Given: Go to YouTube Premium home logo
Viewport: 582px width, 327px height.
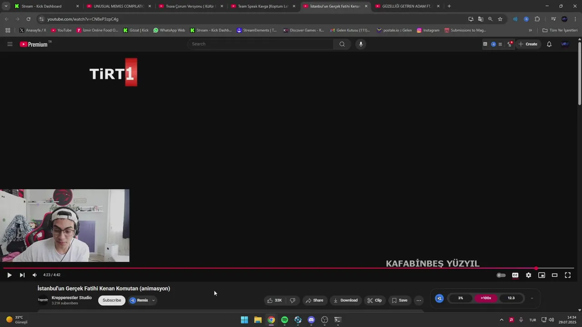Looking at the screenshot, I should coord(35,44).
